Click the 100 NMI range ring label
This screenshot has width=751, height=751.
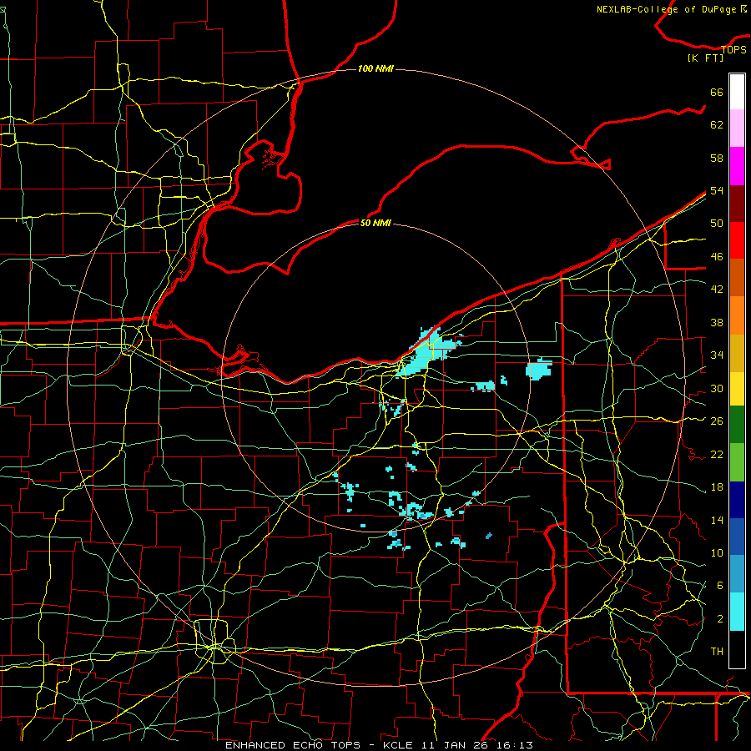click(375, 69)
